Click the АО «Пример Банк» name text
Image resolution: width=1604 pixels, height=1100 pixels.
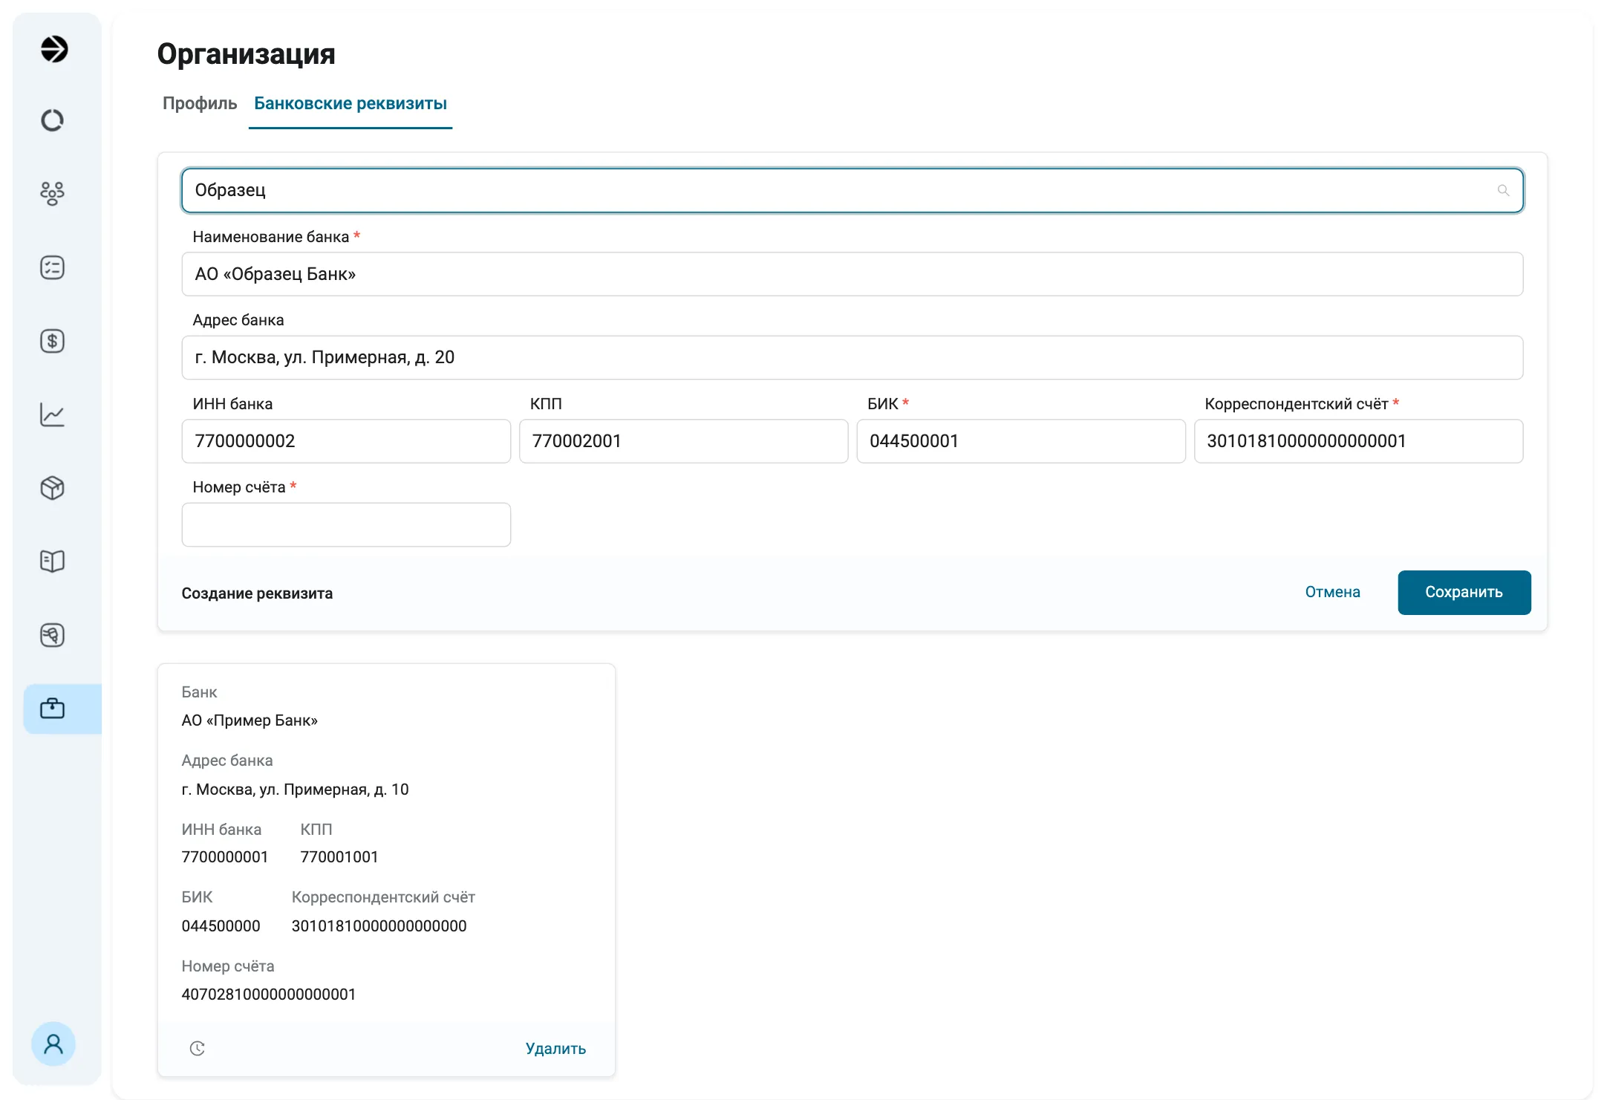pyautogui.click(x=250, y=720)
